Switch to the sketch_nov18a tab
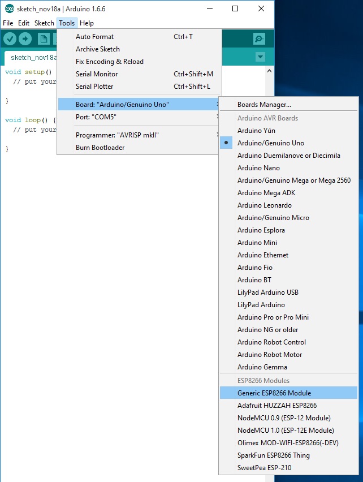Screen dimensions: 363x482 point(31,58)
